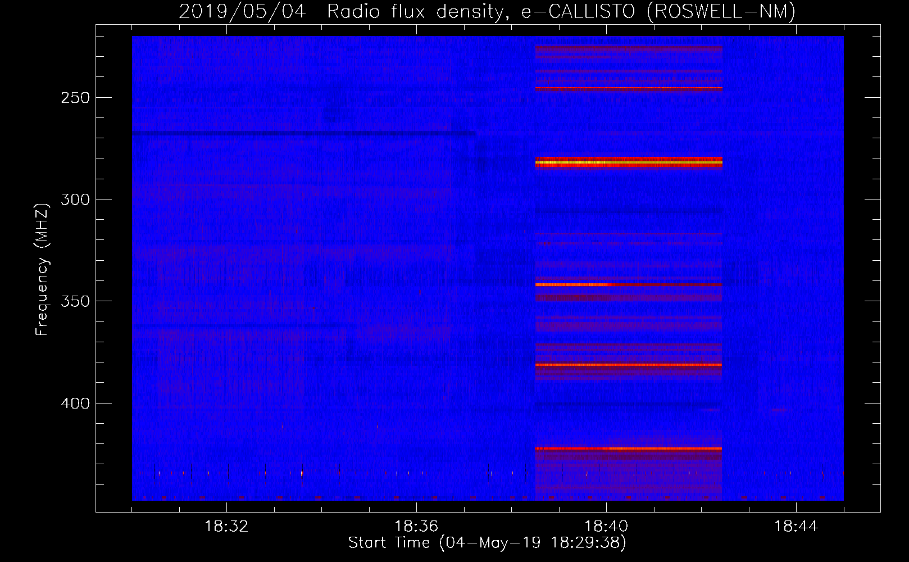Click the 400 frequency axis label
Screen dimensions: 909x562
click(75, 404)
